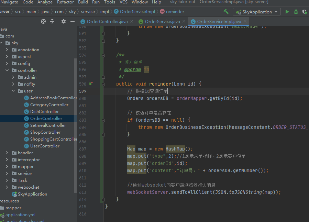Run SkyApplication with the green play button
Screen dimensions: 309x222
coord(287,12)
